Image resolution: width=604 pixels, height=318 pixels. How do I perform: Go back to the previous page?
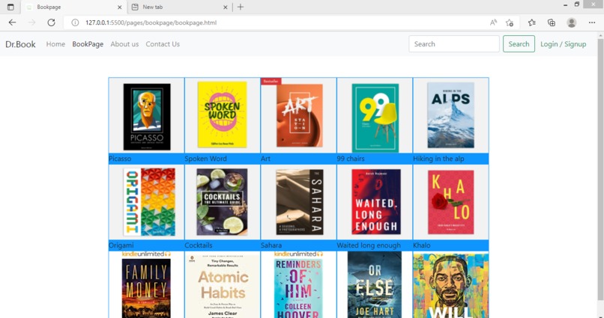click(x=12, y=22)
